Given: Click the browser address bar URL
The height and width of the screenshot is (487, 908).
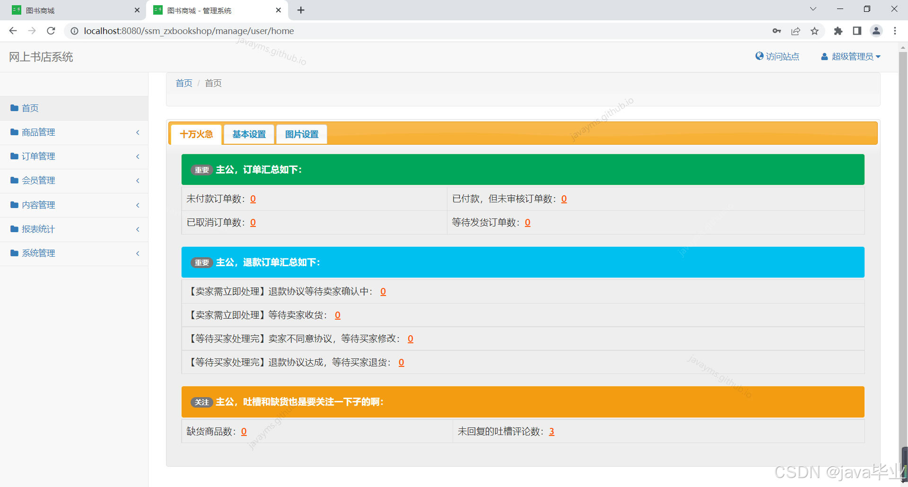Looking at the screenshot, I should coord(189,31).
